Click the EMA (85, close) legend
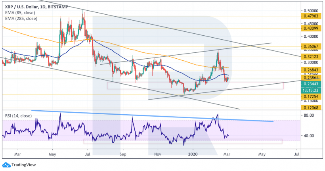This screenshot has width=325, height=171. (20, 13)
